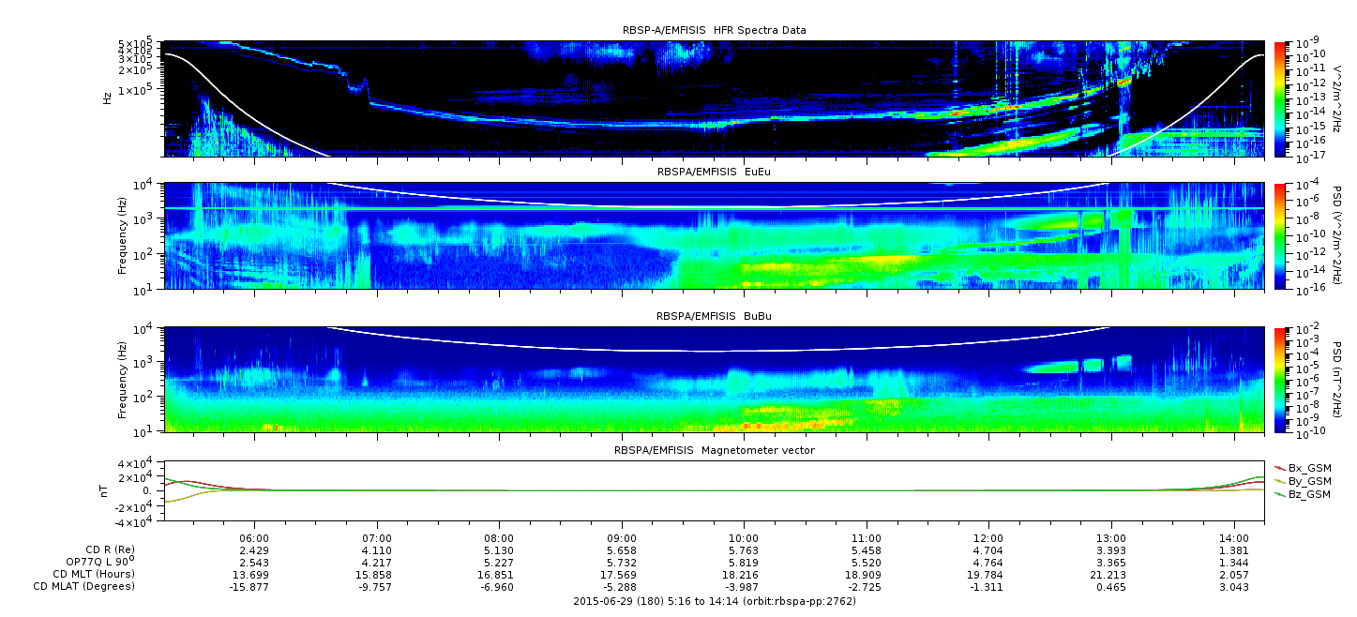This screenshot has width=1357, height=617.
Task: Select the 14:00 time tick label
Action: point(1233,539)
